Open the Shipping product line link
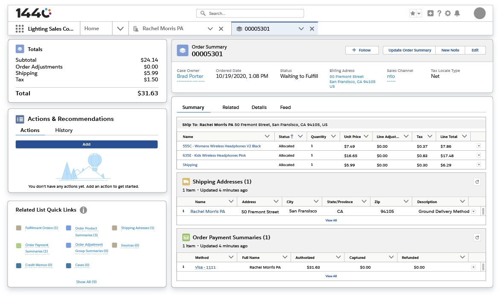Image resolution: width=501 pixels, height=298 pixels. (190, 165)
